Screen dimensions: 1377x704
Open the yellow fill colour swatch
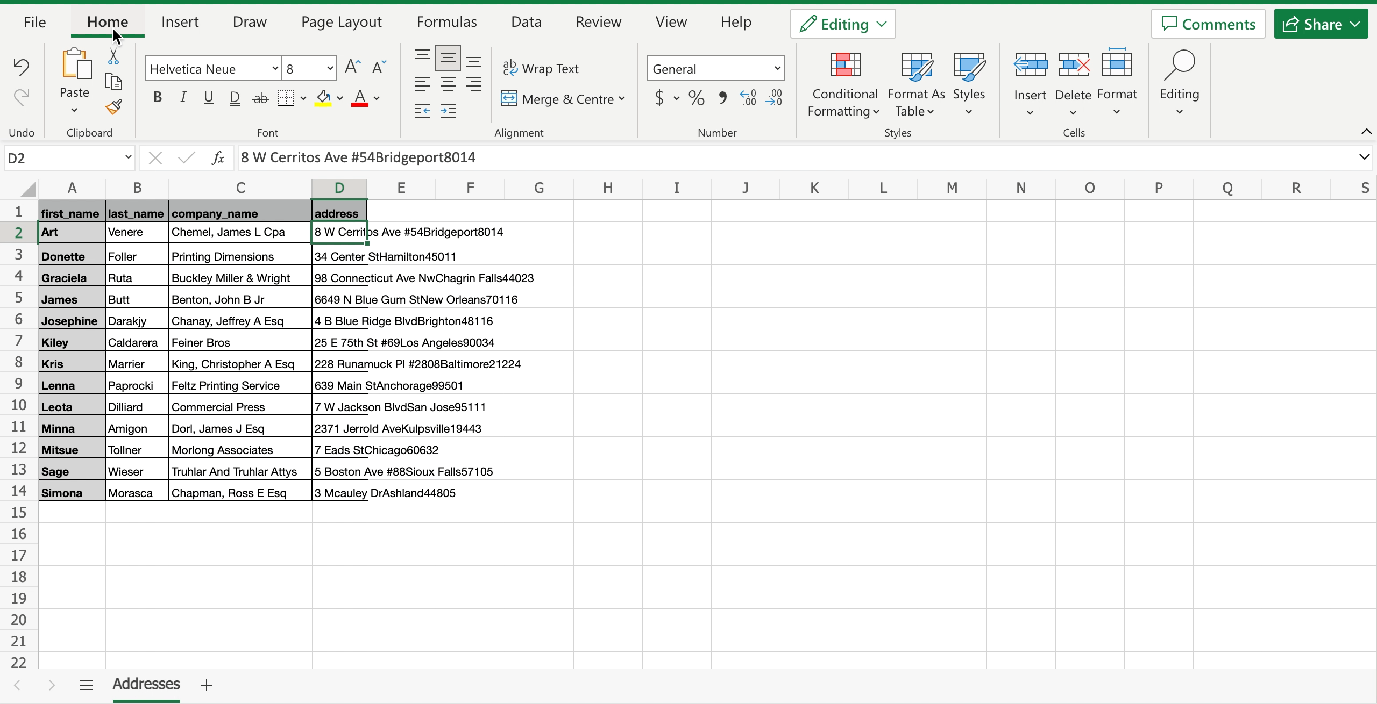click(323, 98)
